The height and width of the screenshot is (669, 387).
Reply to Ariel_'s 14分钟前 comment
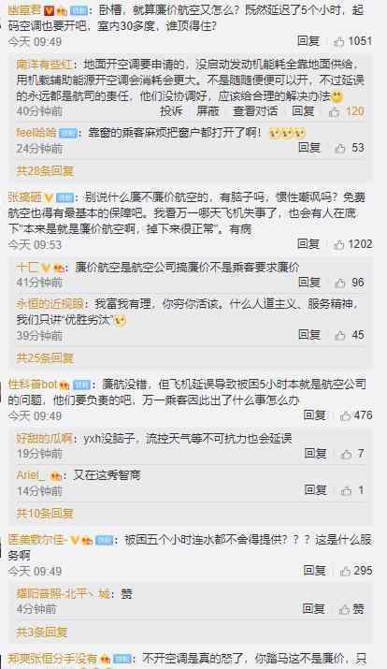point(315,489)
